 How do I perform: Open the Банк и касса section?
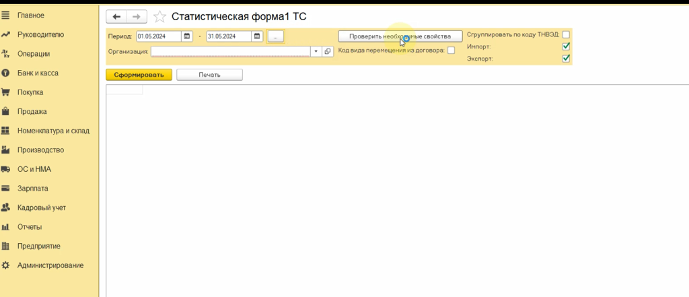point(40,73)
